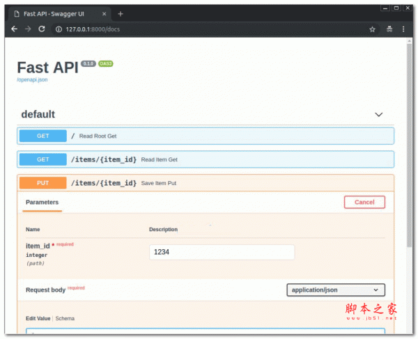Collapse PUT /items/{item_id} Save Item Put
The height and width of the screenshot is (339, 418).
point(206,183)
